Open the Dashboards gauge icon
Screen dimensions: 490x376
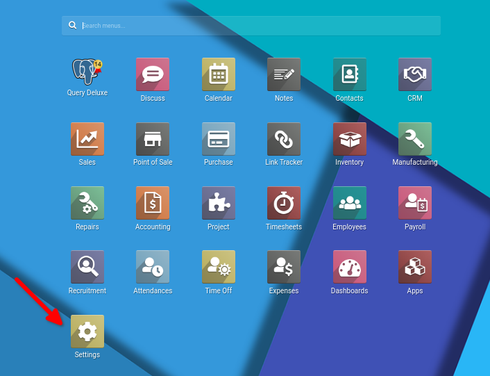click(349, 267)
